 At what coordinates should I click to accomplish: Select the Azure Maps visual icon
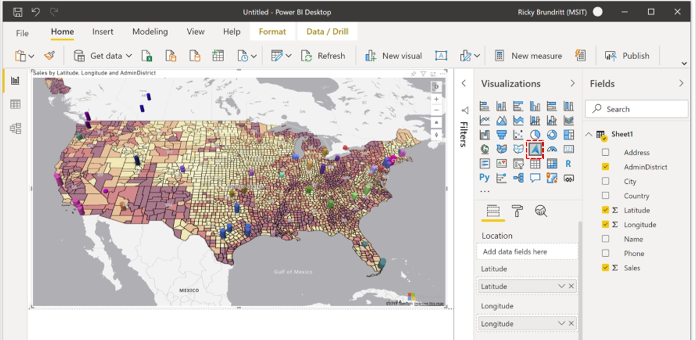(x=535, y=149)
